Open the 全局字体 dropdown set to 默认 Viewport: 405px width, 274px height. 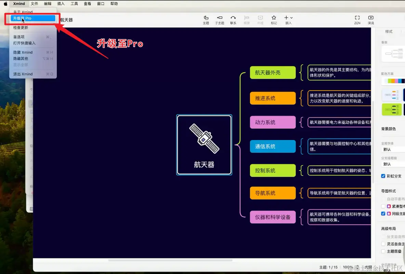(393, 149)
